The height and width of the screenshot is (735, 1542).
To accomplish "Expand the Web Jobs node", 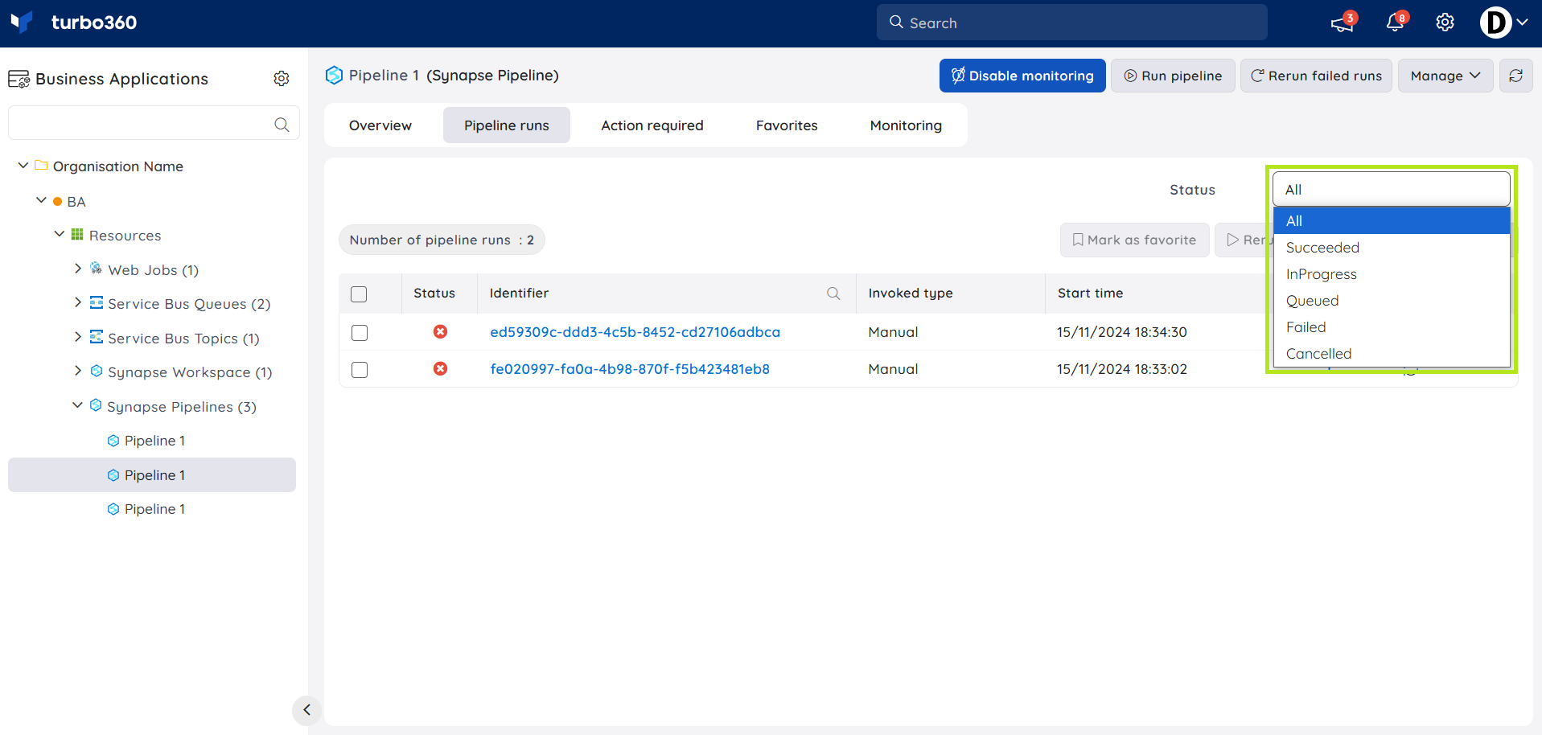I will coord(77,268).
